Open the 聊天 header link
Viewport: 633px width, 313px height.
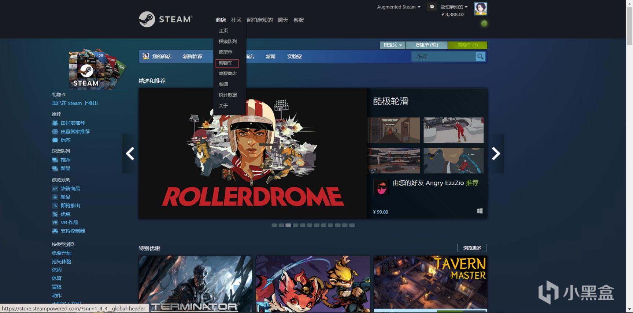coord(283,20)
